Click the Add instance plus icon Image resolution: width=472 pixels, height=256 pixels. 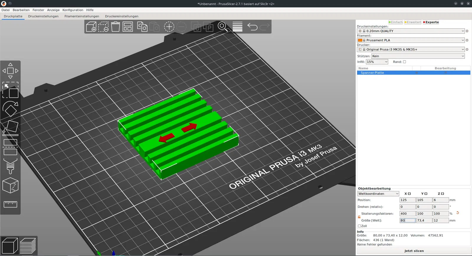tap(169, 27)
